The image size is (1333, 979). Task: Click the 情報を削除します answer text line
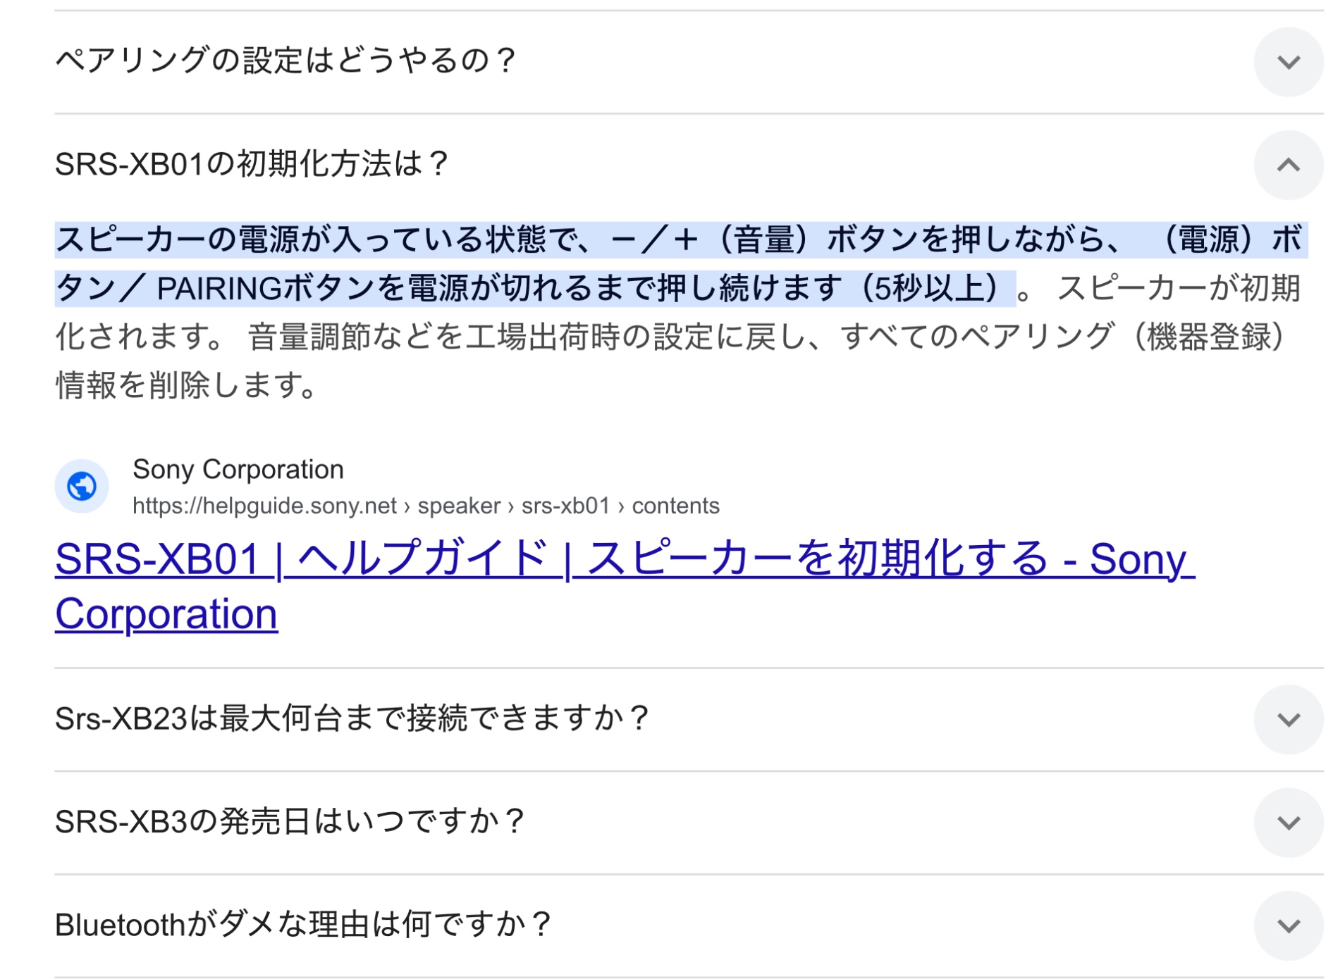pos(187,385)
